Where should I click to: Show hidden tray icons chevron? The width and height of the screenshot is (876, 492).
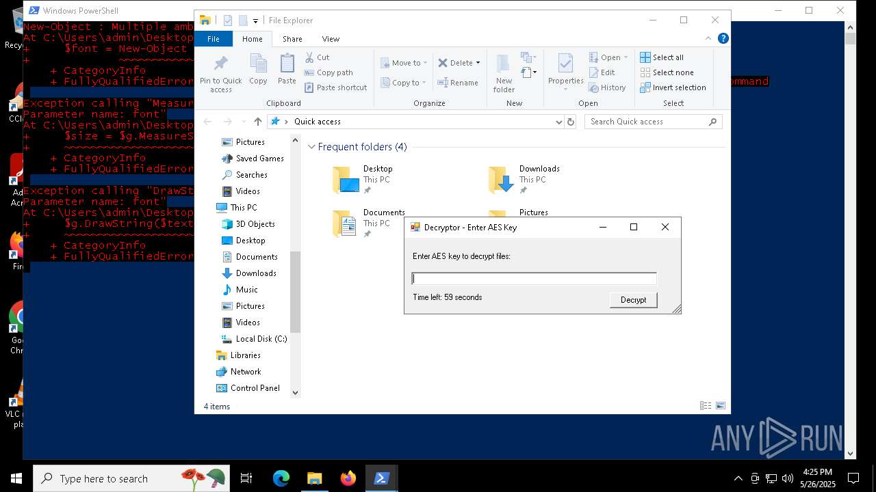pos(738,478)
